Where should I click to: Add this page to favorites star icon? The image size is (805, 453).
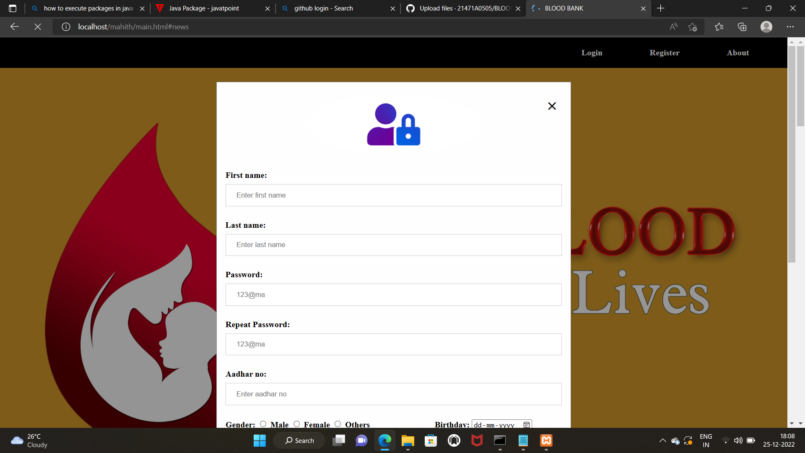click(692, 27)
